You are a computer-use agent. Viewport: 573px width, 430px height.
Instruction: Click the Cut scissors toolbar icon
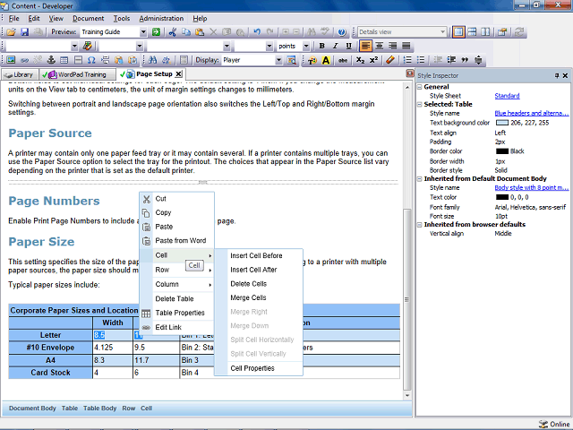click(173, 32)
